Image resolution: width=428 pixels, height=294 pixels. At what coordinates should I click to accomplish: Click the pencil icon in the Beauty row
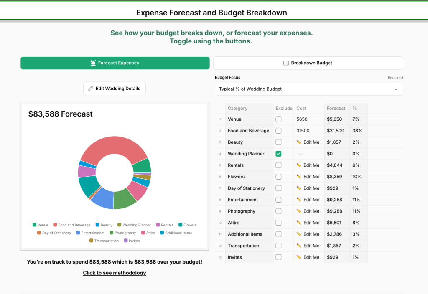pyautogui.click(x=299, y=142)
